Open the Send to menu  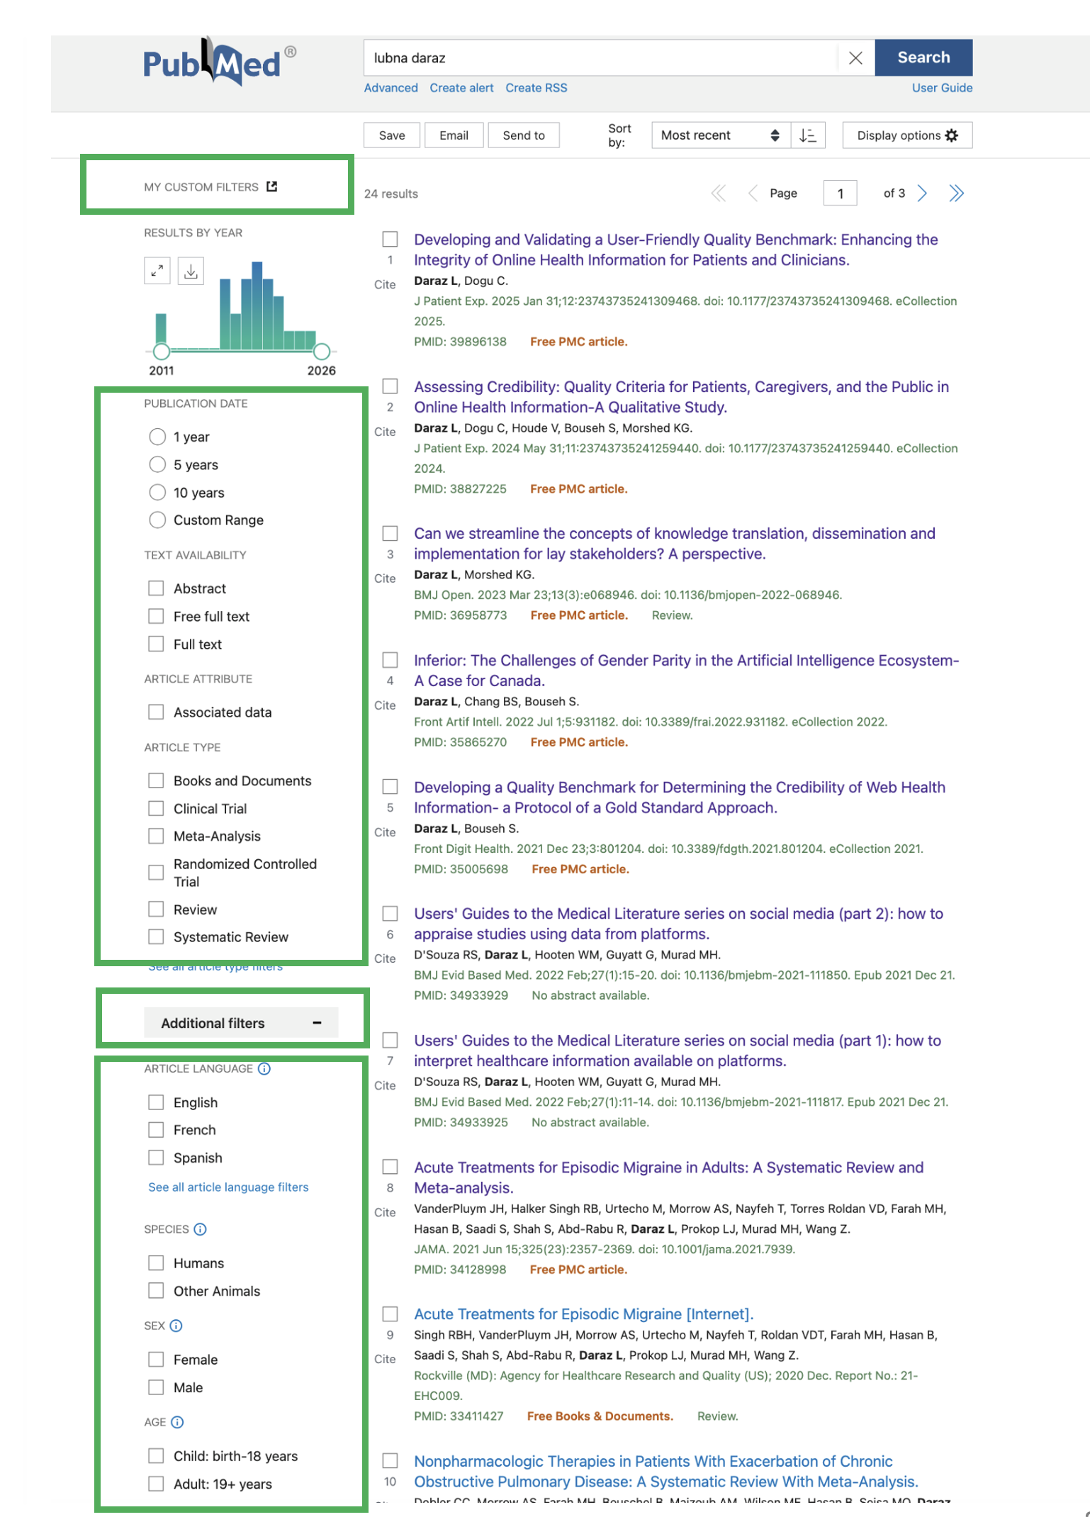(523, 135)
